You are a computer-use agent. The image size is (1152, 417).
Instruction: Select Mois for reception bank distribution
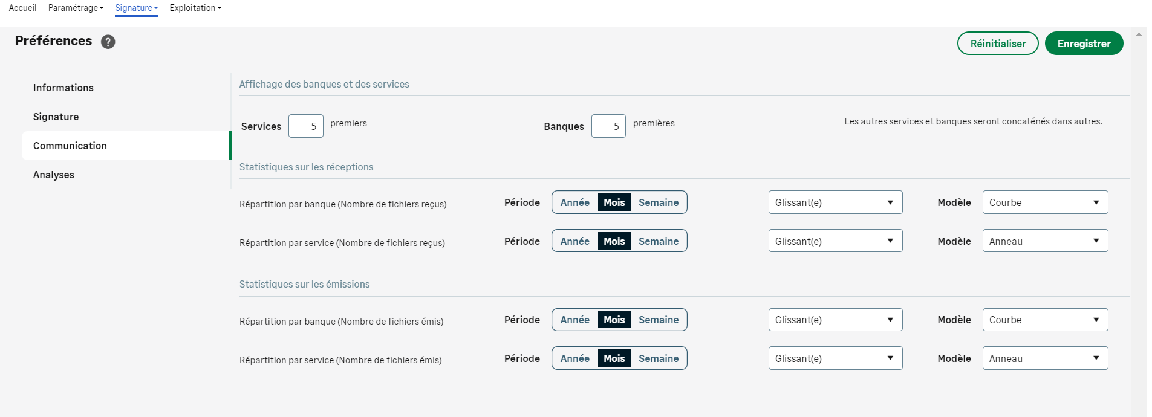click(614, 202)
